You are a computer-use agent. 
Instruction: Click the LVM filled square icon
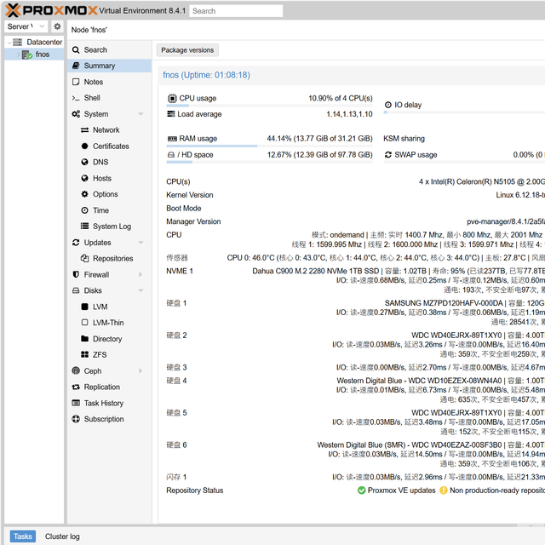(84, 307)
